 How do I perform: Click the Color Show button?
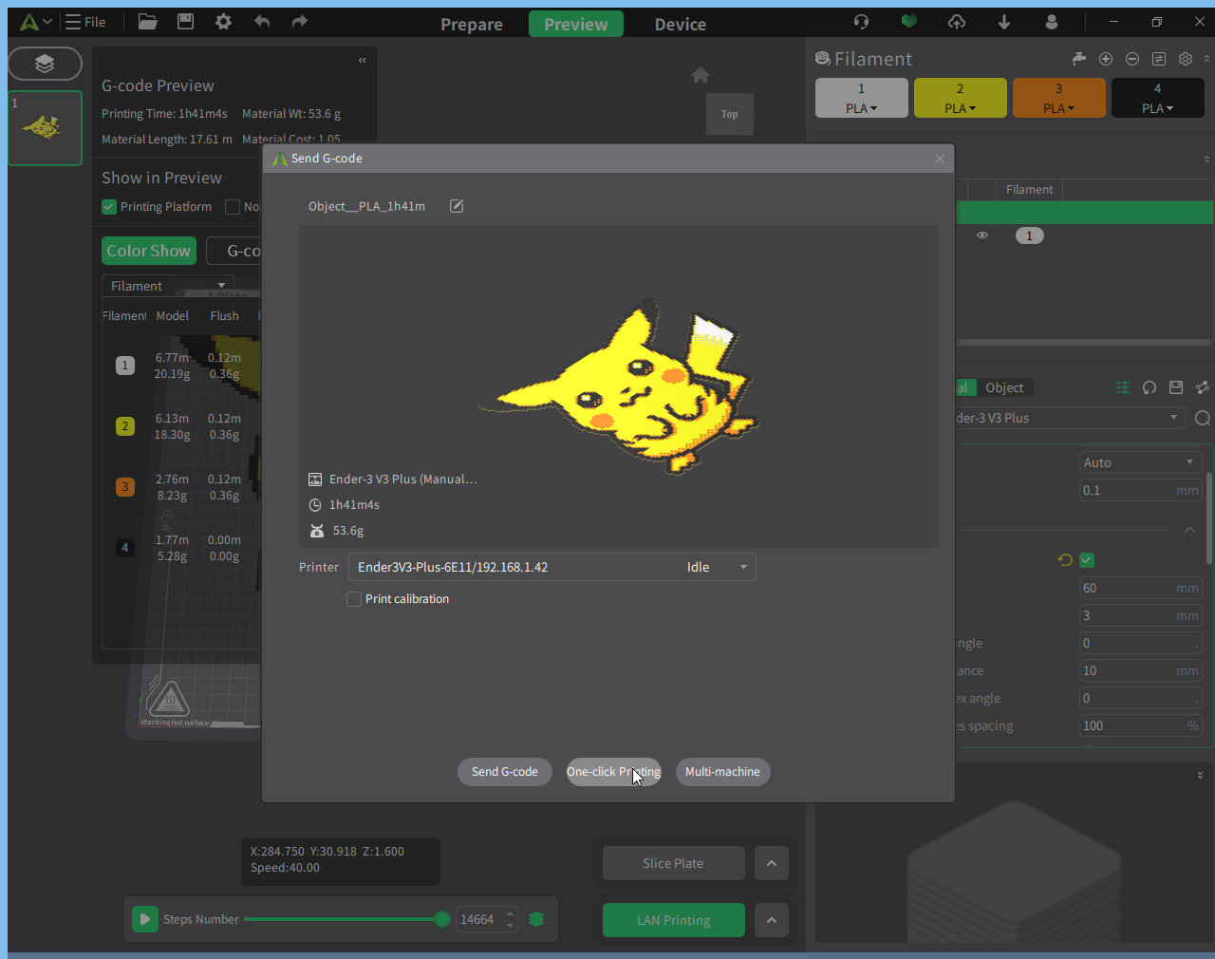click(x=149, y=251)
